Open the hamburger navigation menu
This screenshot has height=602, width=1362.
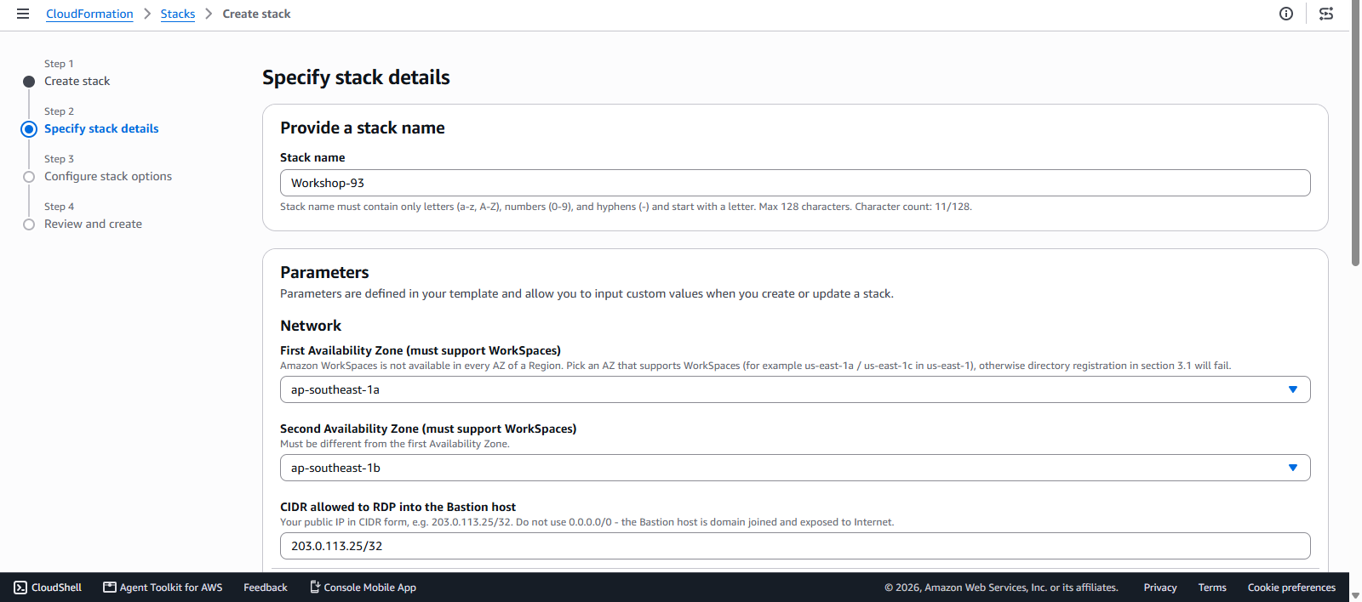coord(23,14)
